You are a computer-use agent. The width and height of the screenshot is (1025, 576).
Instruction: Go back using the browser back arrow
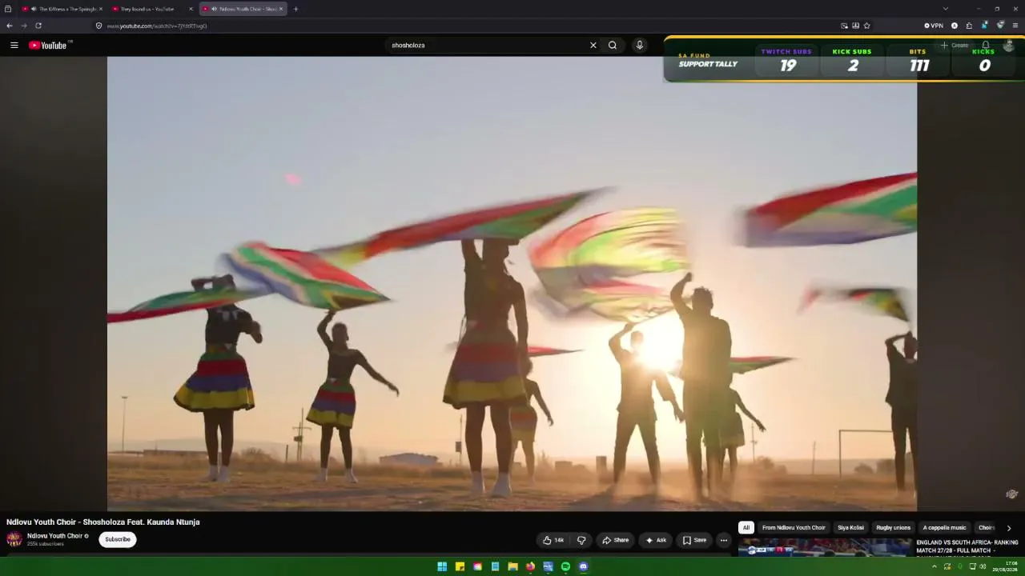[x=10, y=26]
